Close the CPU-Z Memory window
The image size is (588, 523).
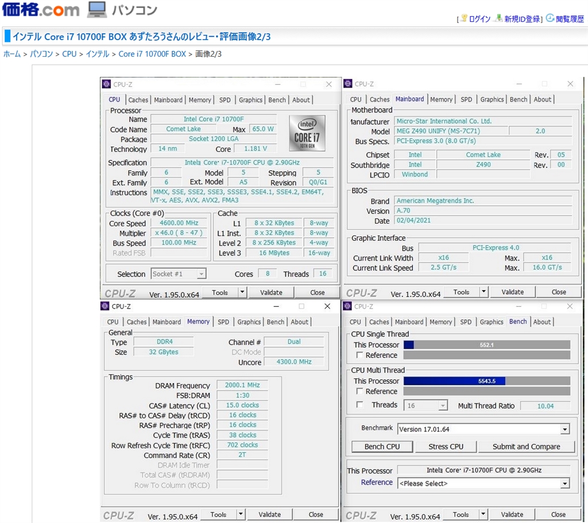click(x=327, y=306)
